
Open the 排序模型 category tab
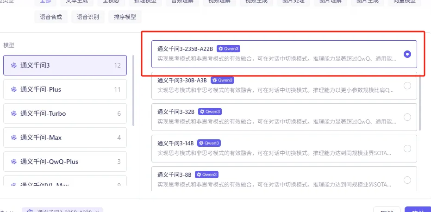click(125, 17)
